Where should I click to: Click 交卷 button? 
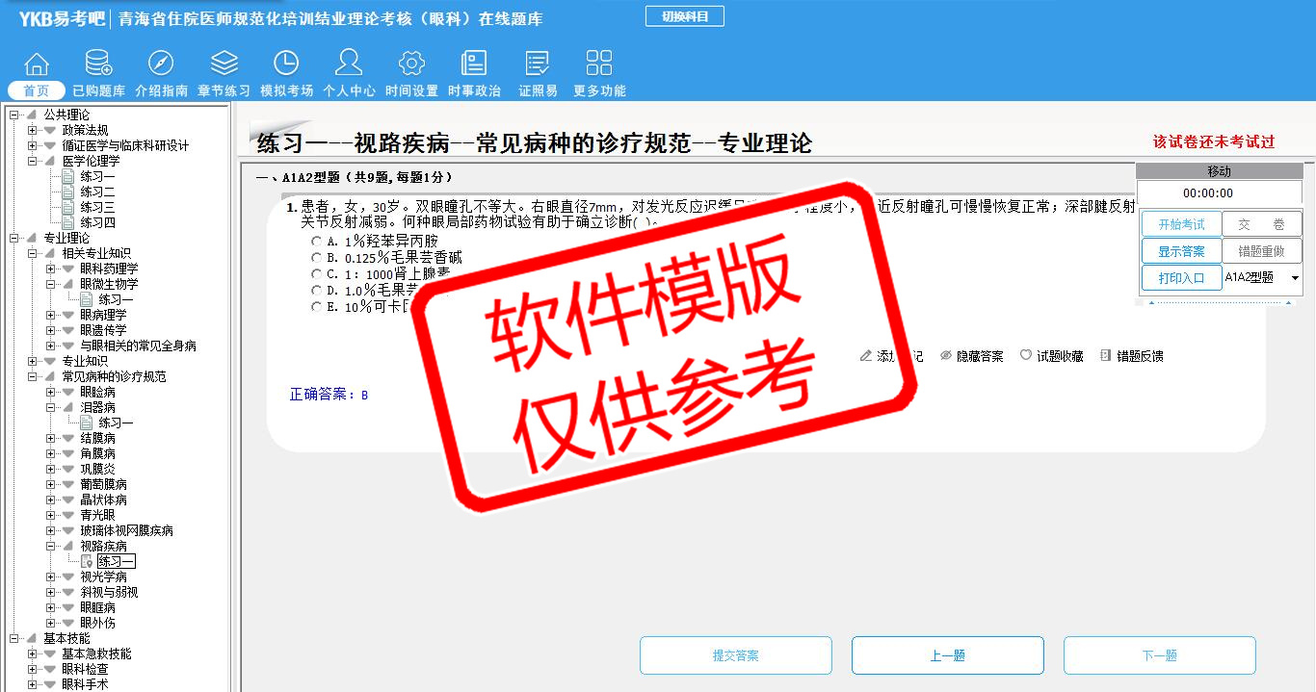point(1262,224)
